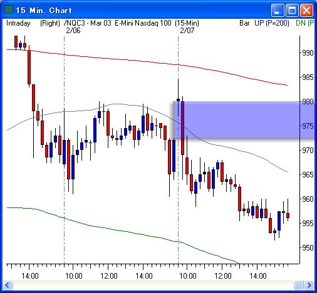The height and width of the screenshot is (293, 317).
Task: Click the '15 Min. Chart' title bar text
Action: 44,10
